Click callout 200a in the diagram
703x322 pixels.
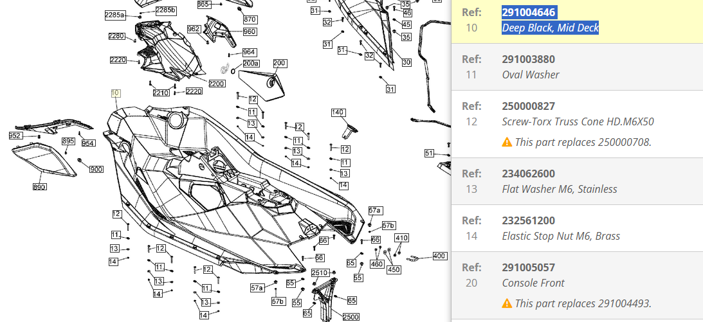251,64
